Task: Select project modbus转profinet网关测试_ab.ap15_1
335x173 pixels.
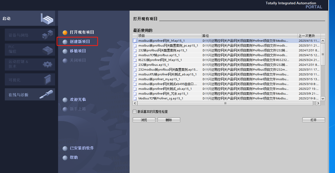Action: point(165,89)
